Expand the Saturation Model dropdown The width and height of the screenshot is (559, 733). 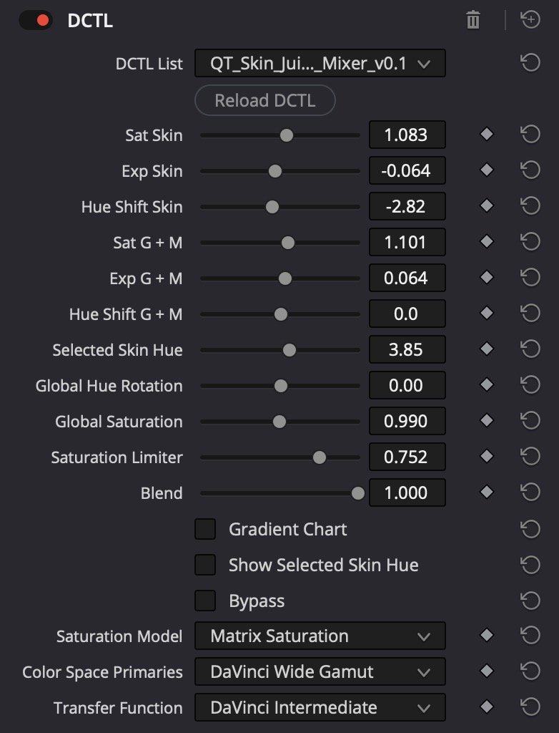coord(320,636)
